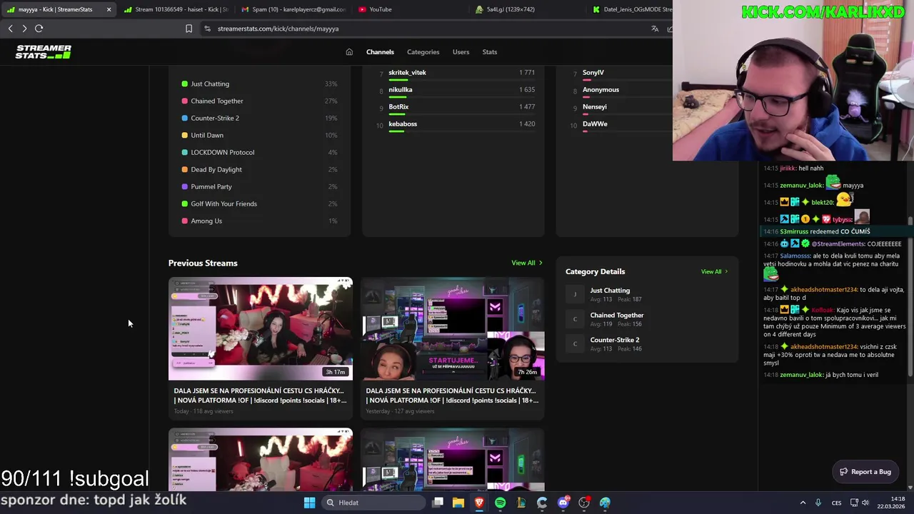
Task: Click the StreamerStats logo
Action: click(x=44, y=52)
